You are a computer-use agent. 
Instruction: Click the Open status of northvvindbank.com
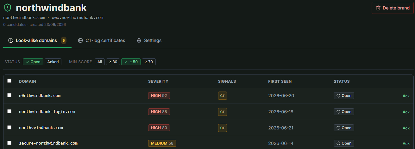(344, 128)
